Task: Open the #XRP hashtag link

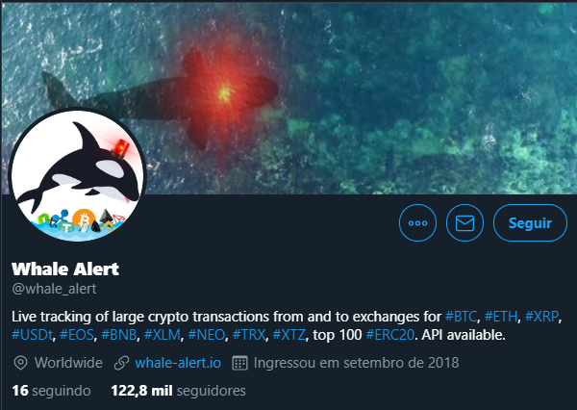Action: tap(541, 317)
